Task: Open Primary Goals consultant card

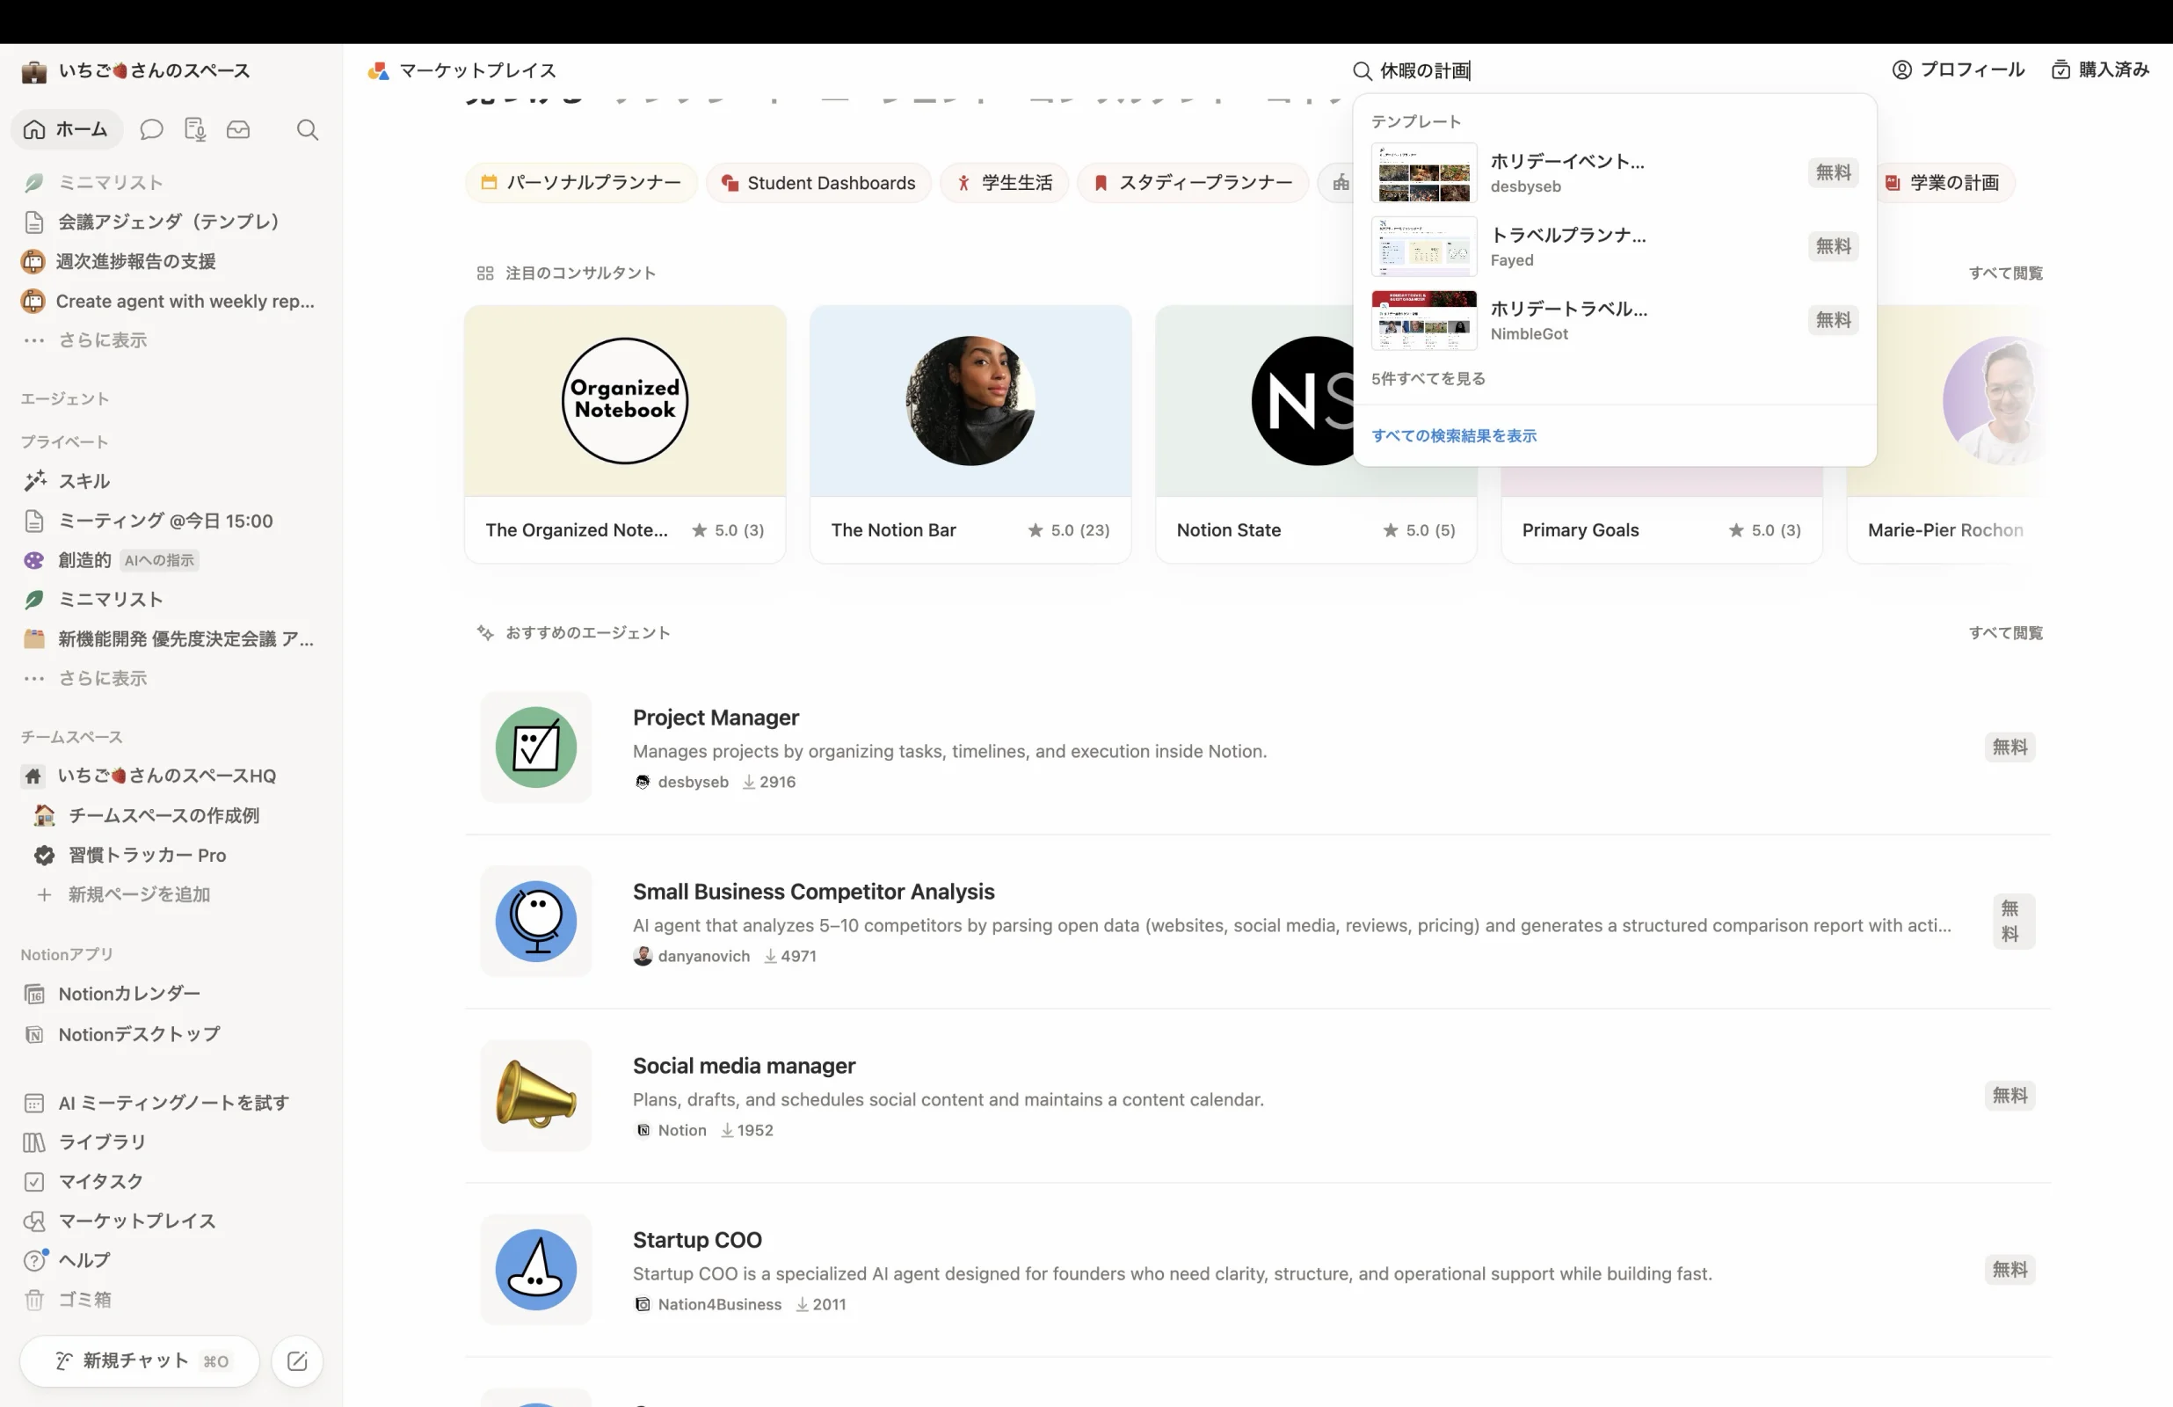Action: [x=1661, y=516]
